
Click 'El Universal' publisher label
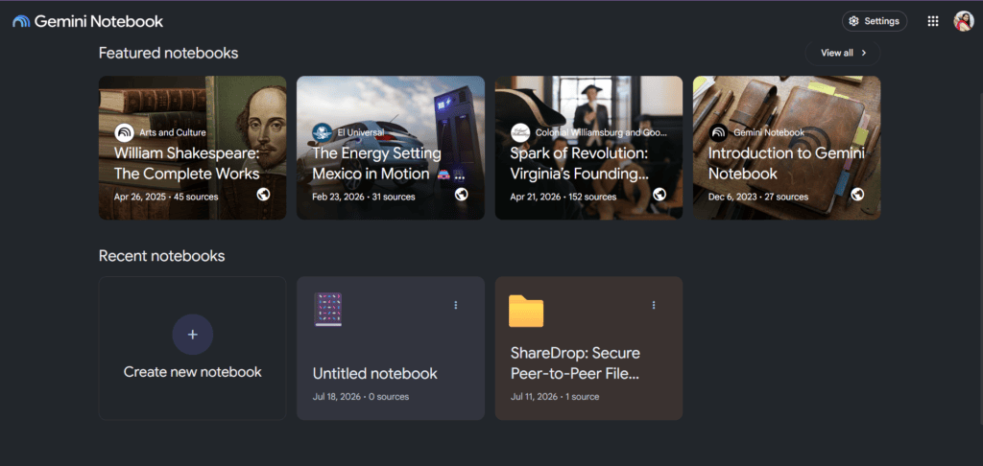click(361, 132)
